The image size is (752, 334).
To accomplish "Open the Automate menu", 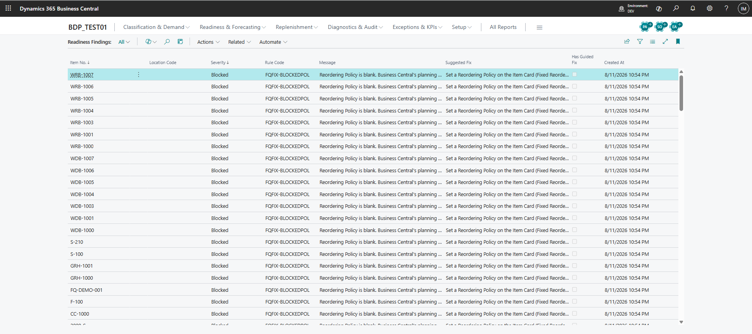I will click(x=273, y=42).
